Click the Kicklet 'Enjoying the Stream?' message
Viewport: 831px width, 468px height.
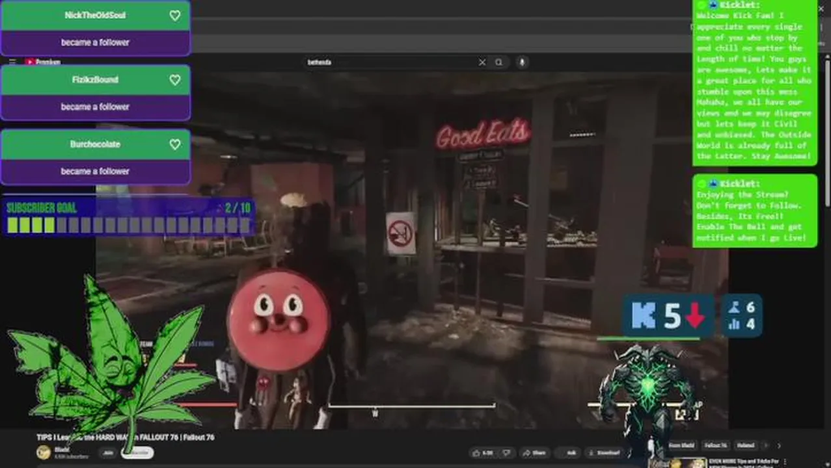click(x=754, y=211)
